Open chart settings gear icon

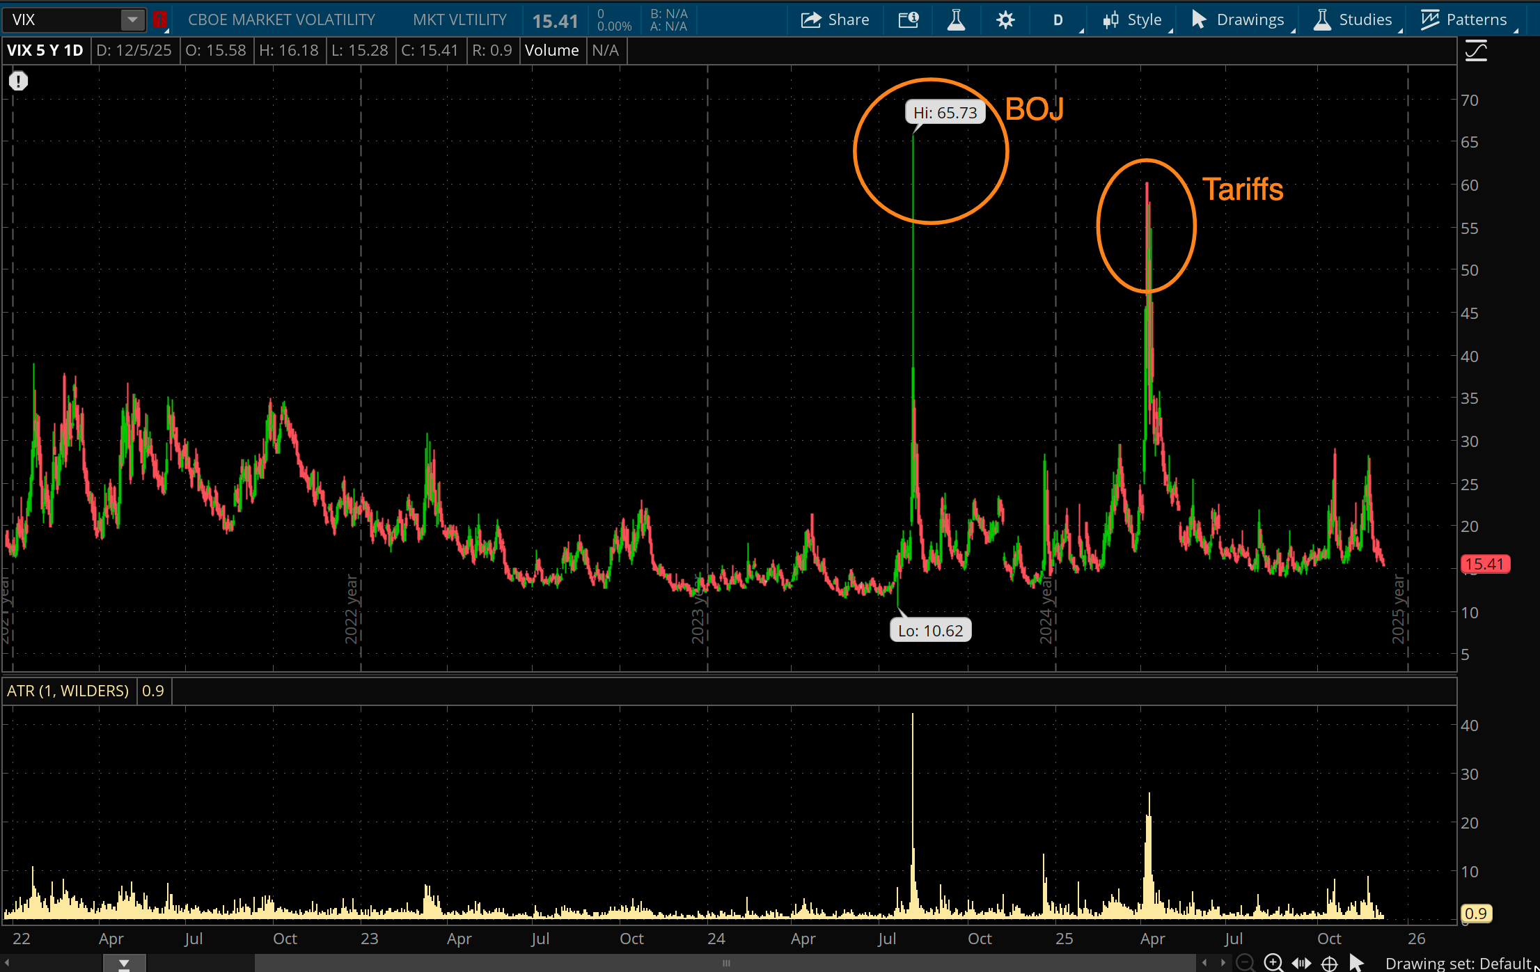tap(1005, 19)
